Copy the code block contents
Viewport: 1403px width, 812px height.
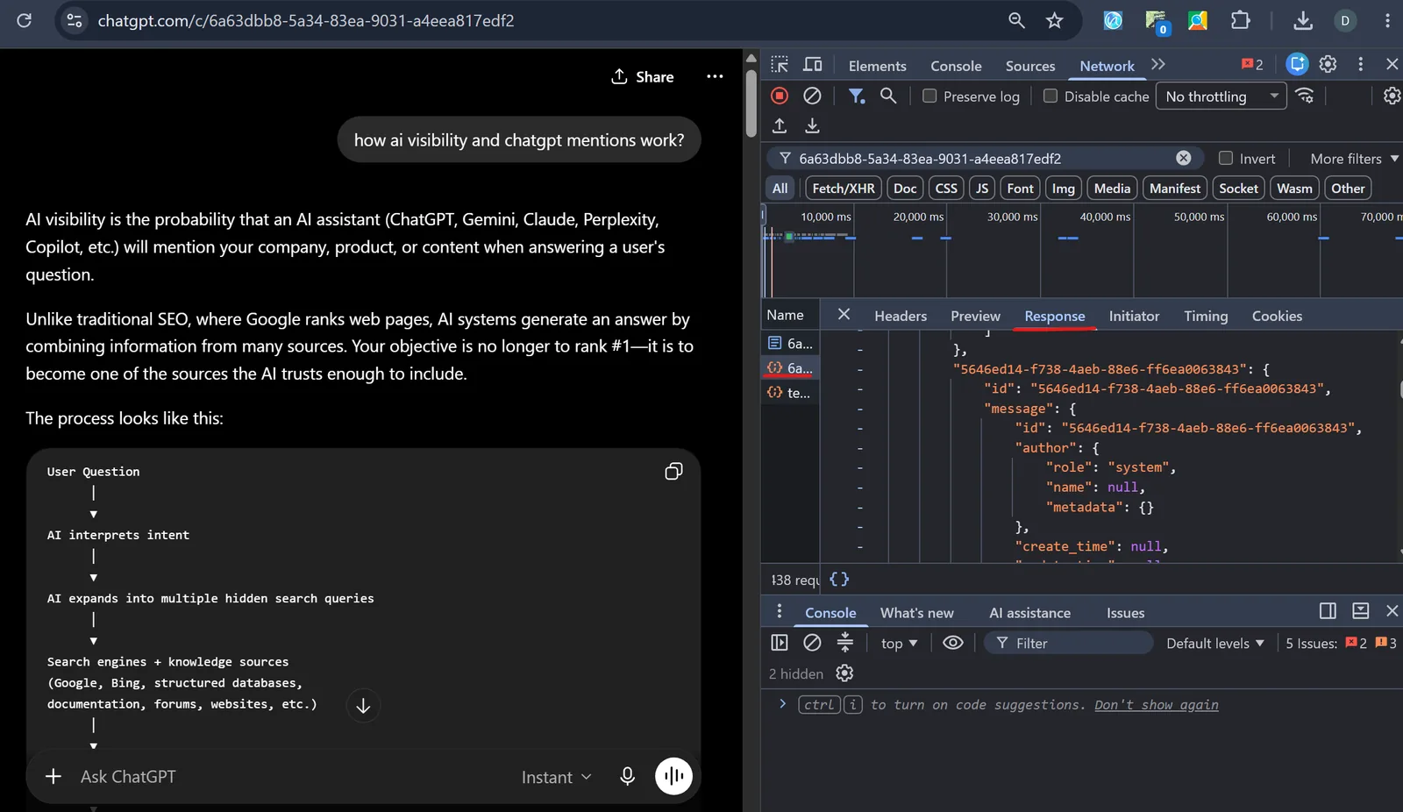tap(673, 472)
